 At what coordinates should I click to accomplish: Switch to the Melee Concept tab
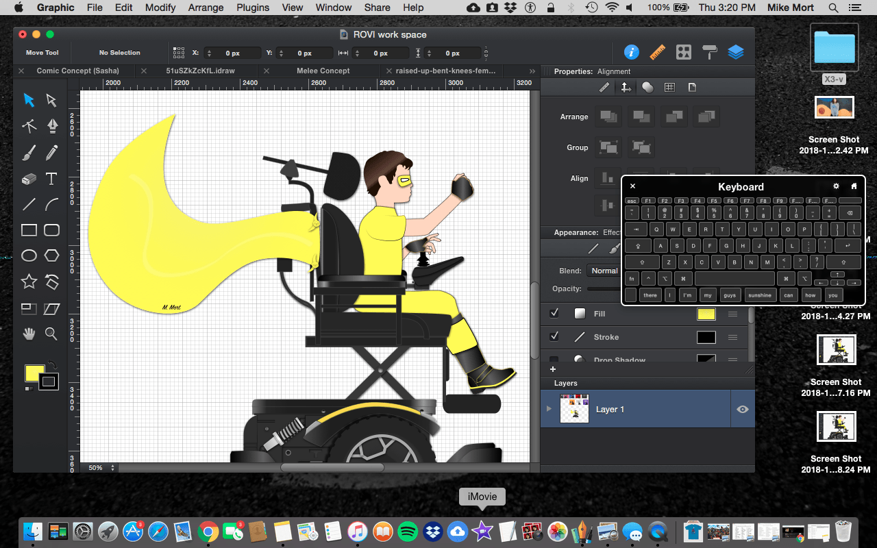[x=323, y=71]
